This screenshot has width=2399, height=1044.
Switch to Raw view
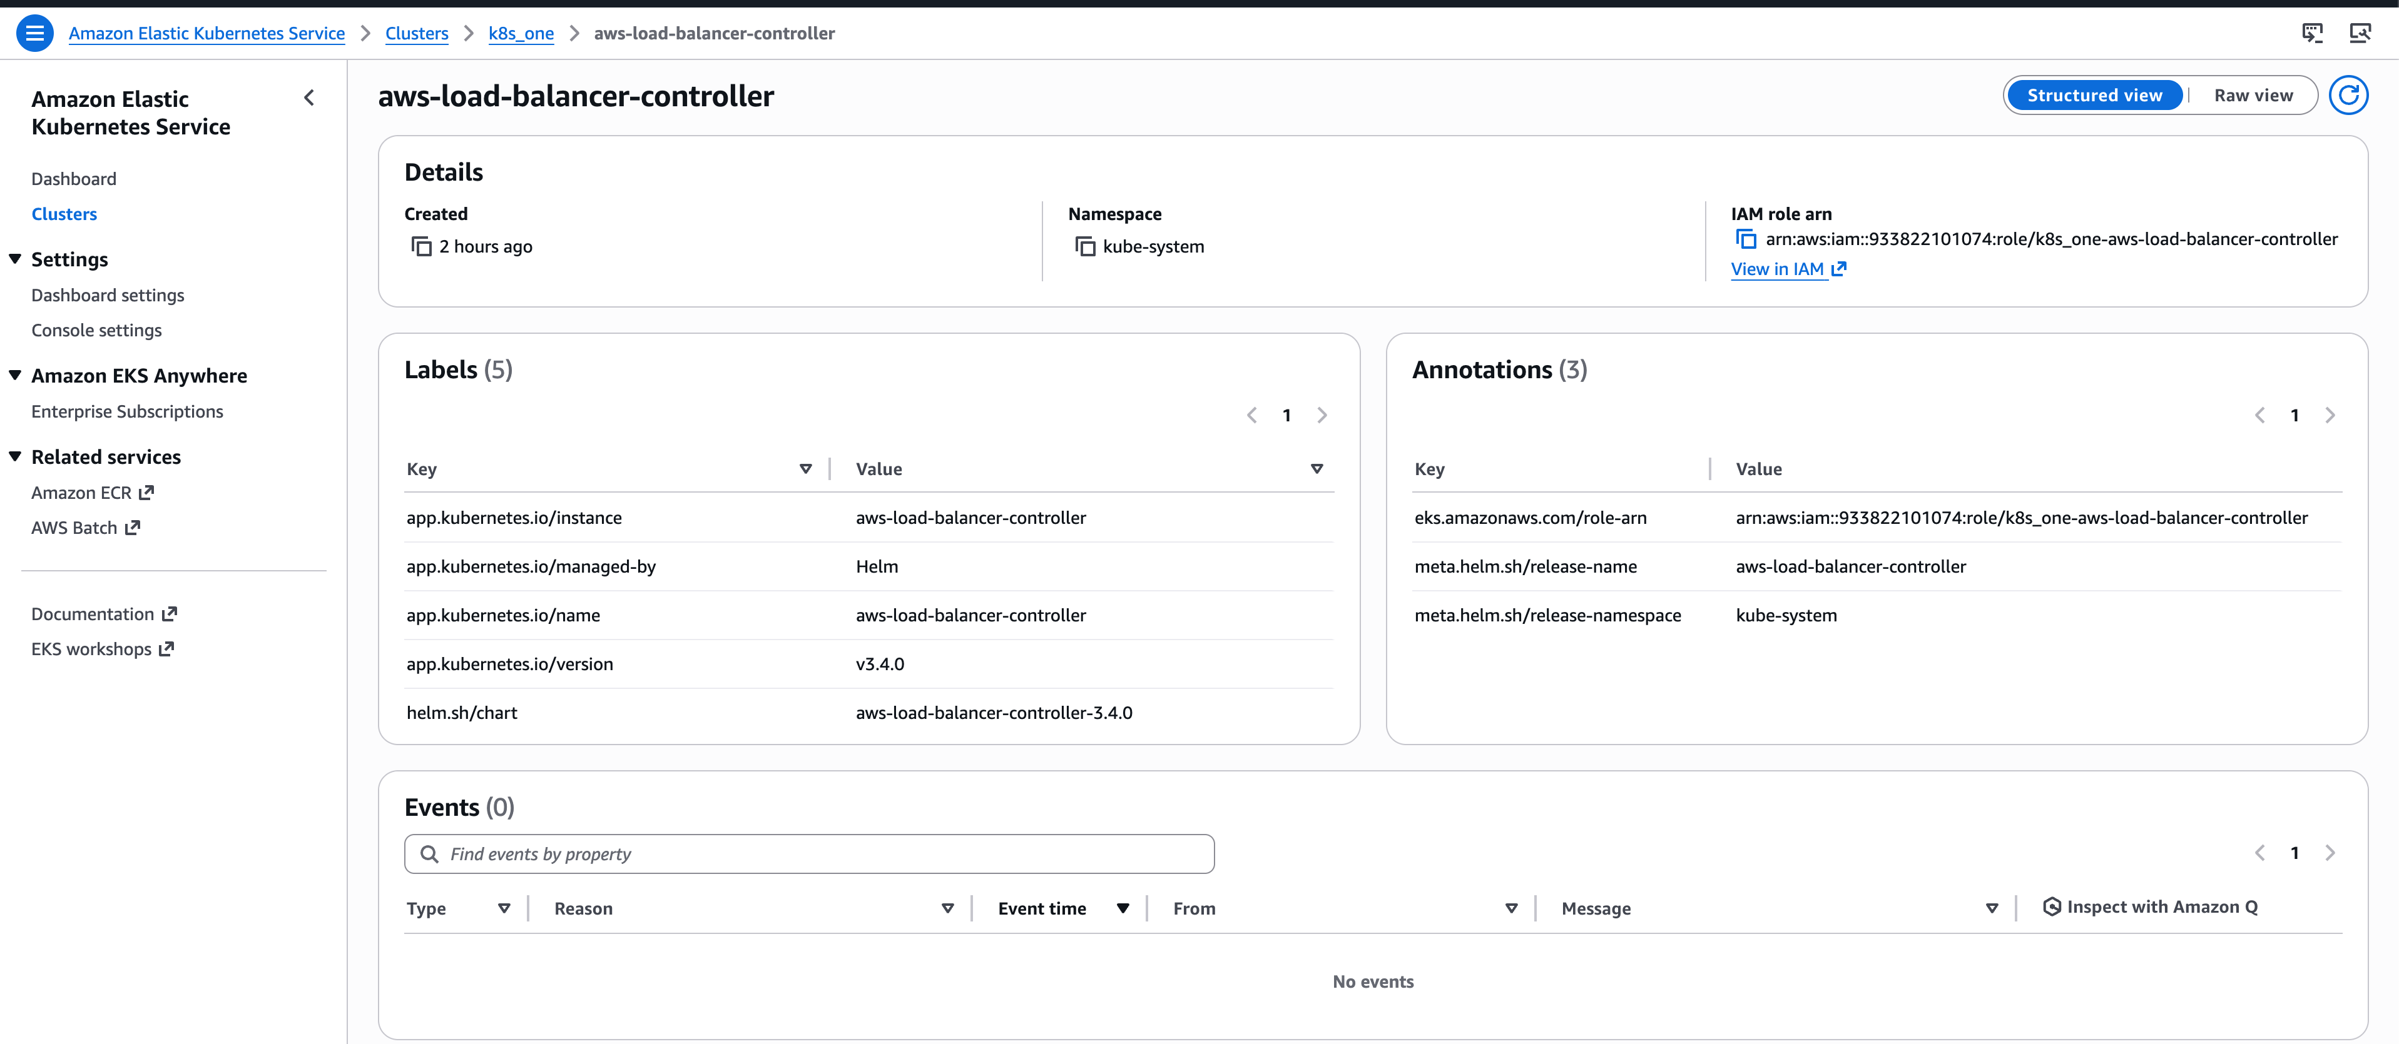click(2253, 95)
